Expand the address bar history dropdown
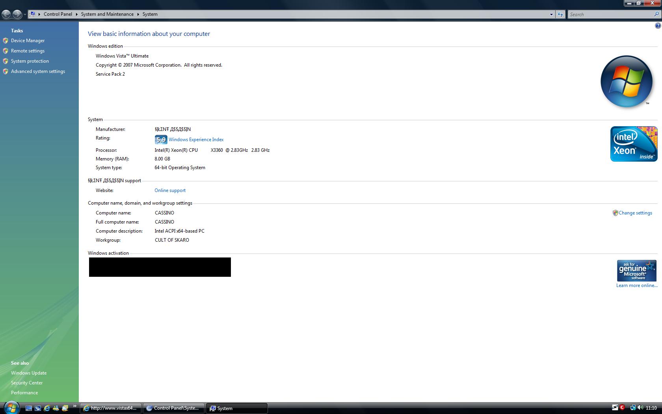Screen dimensions: 662x414 (x=551, y=14)
